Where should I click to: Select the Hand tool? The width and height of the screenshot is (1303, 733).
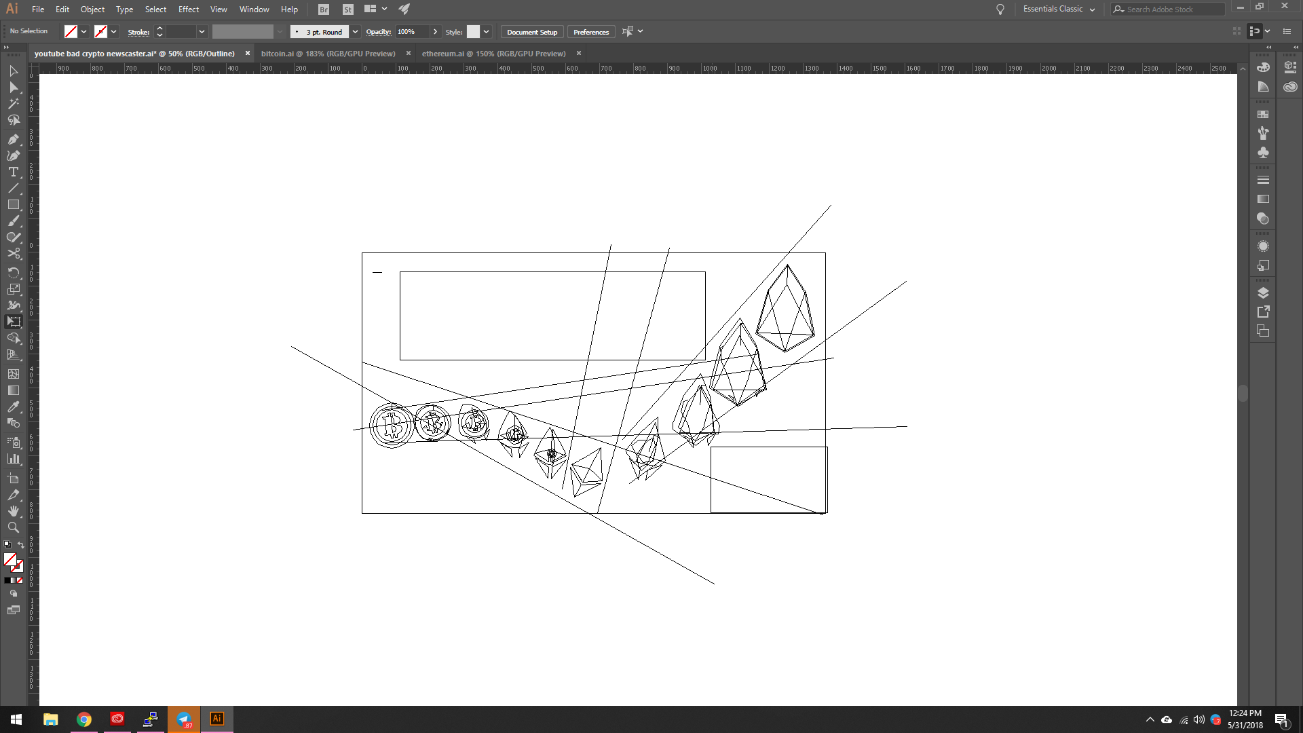click(13, 511)
